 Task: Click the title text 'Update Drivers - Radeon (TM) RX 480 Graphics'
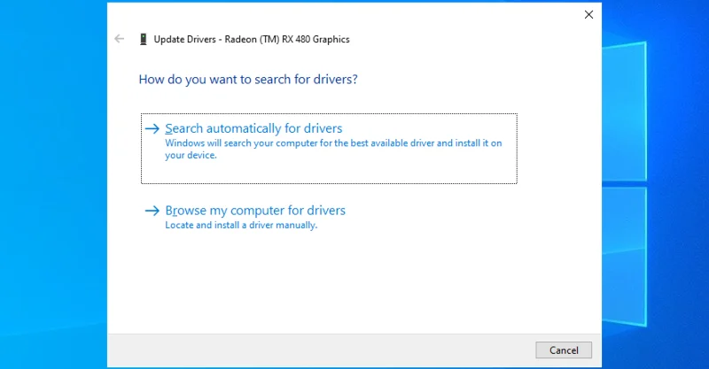click(252, 39)
